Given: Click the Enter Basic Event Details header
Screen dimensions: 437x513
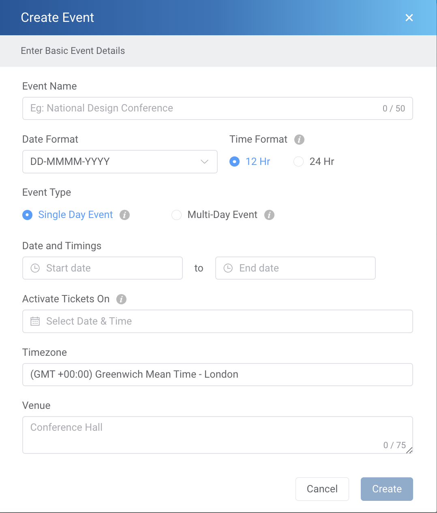Looking at the screenshot, I should [x=73, y=51].
